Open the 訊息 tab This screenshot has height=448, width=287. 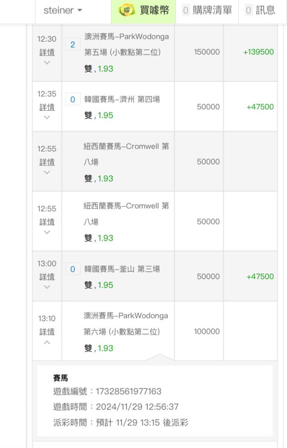[260, 11]
